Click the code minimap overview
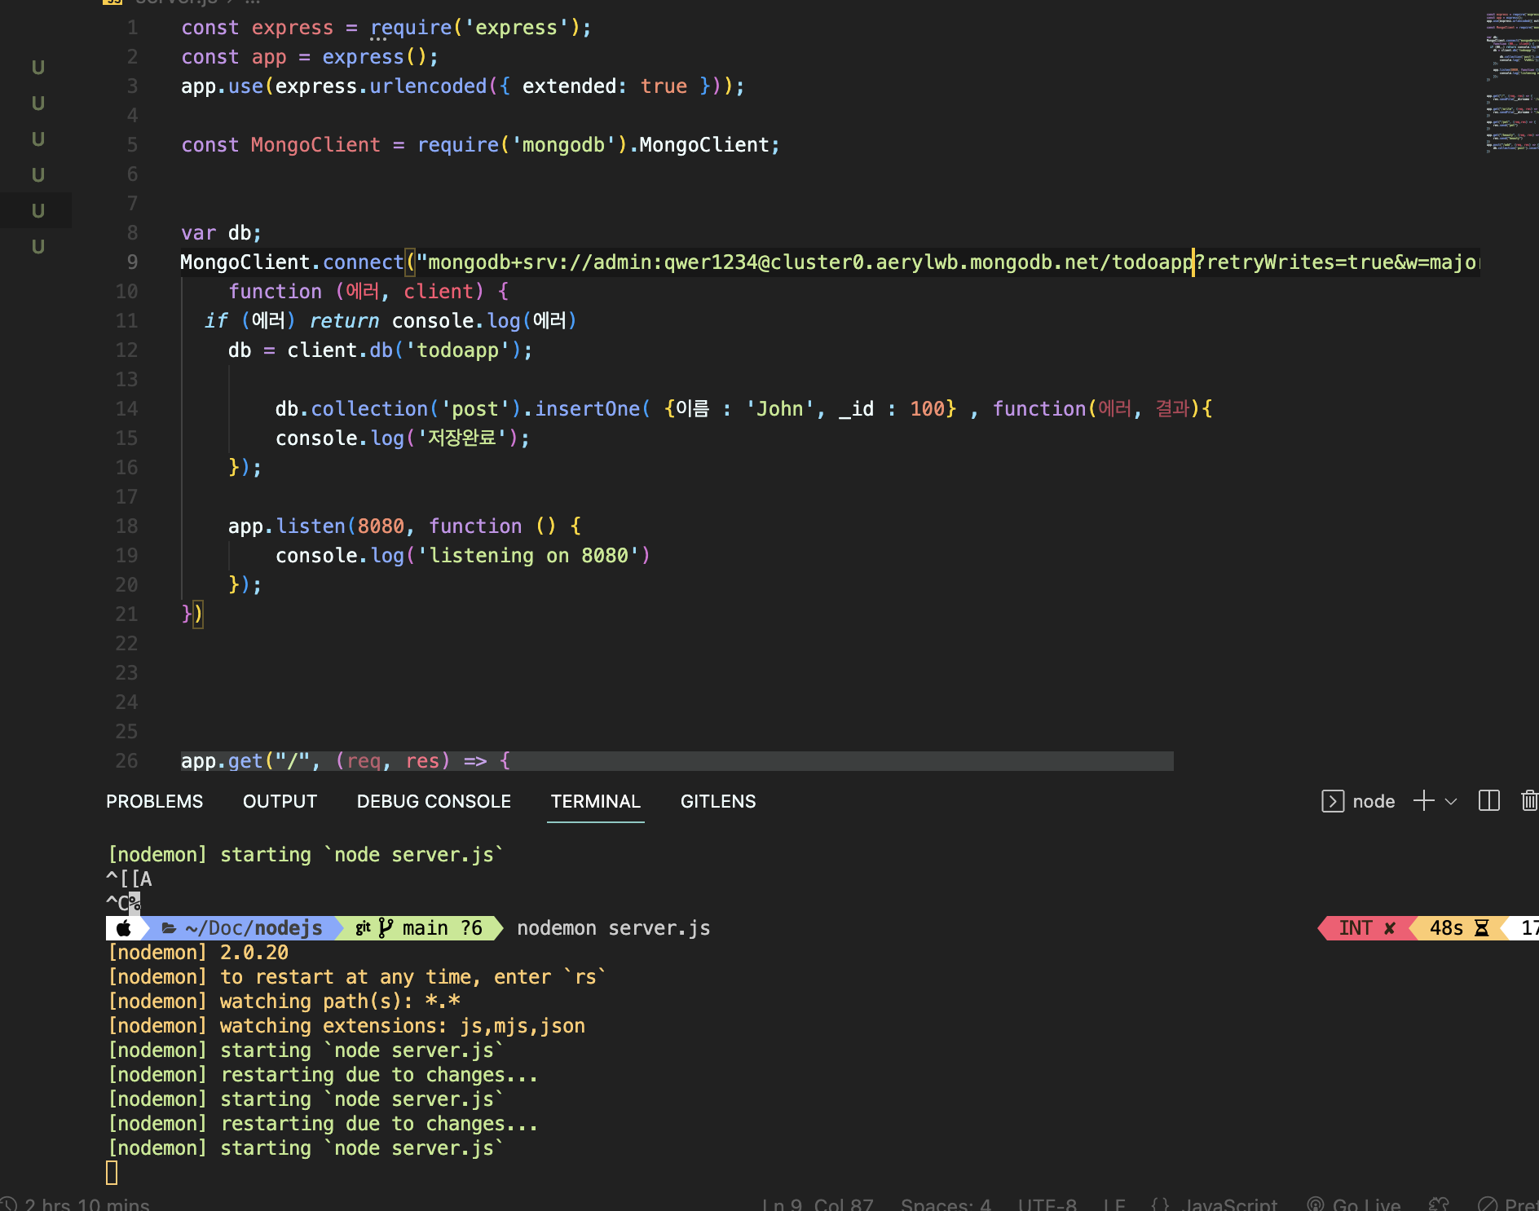 (1511, 81)
